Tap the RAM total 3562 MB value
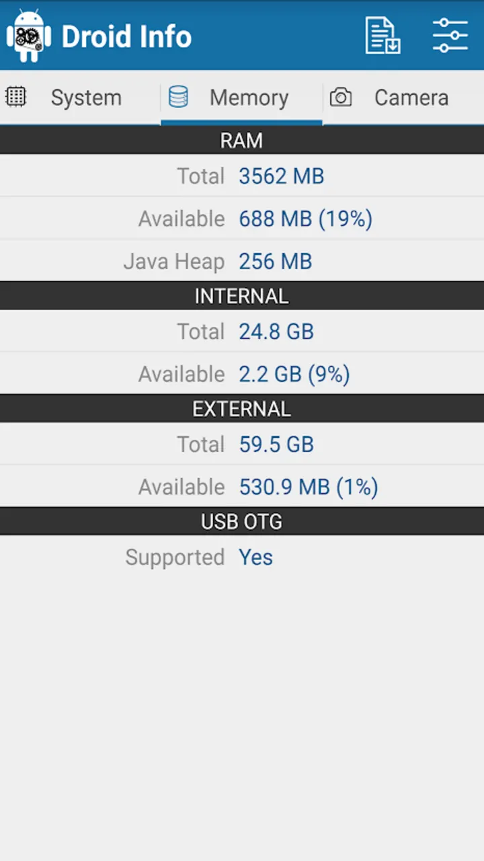This screenshot has width=484, height=861. click(282, 176)
